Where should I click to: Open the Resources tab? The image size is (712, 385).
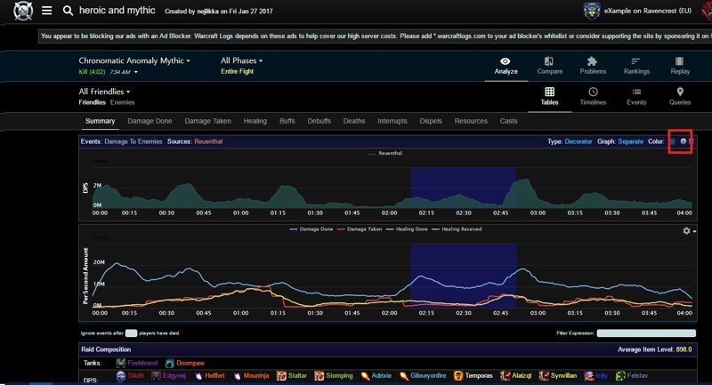pyautogui.click(x=471, y=121)
